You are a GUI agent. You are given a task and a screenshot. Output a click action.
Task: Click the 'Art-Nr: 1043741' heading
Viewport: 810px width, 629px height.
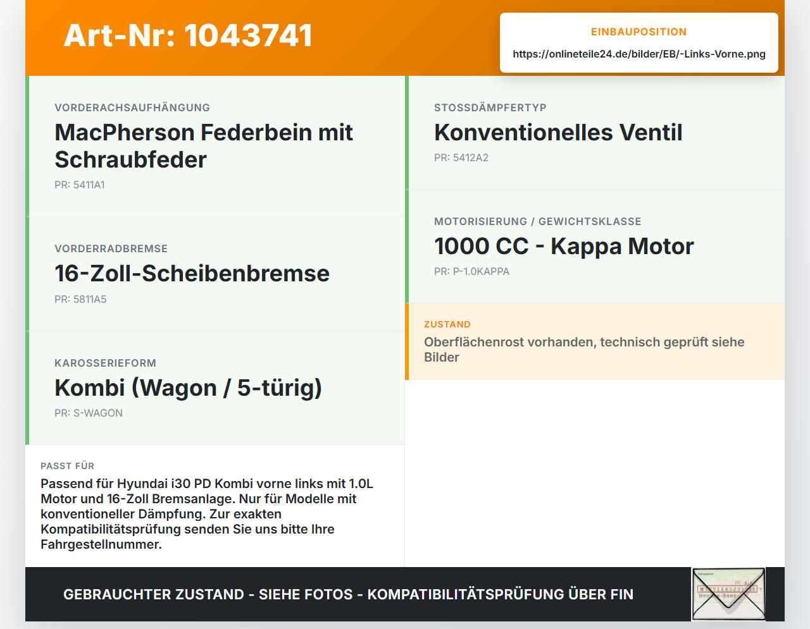click(188, 35)
